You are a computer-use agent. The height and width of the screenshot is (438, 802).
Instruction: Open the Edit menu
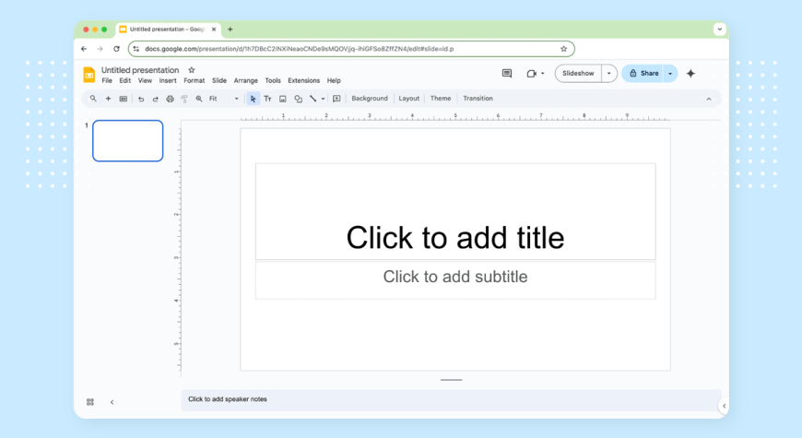(124, 81)
